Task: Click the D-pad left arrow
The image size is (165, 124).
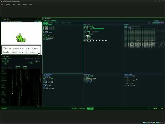Action: click(3, 61)
